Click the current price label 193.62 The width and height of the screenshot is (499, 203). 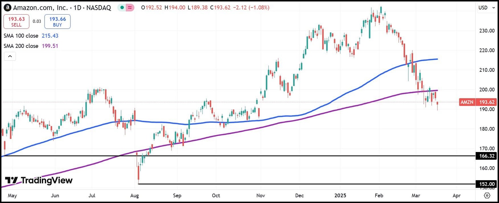click(486, 102)
